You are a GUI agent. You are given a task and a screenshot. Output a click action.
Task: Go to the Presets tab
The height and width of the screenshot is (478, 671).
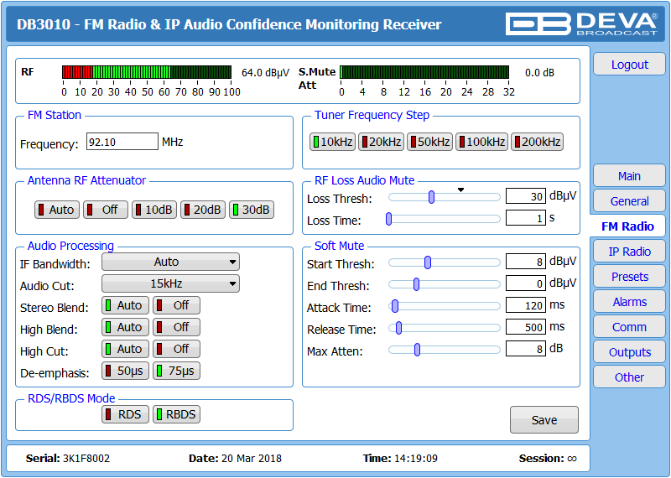(629, 277)
